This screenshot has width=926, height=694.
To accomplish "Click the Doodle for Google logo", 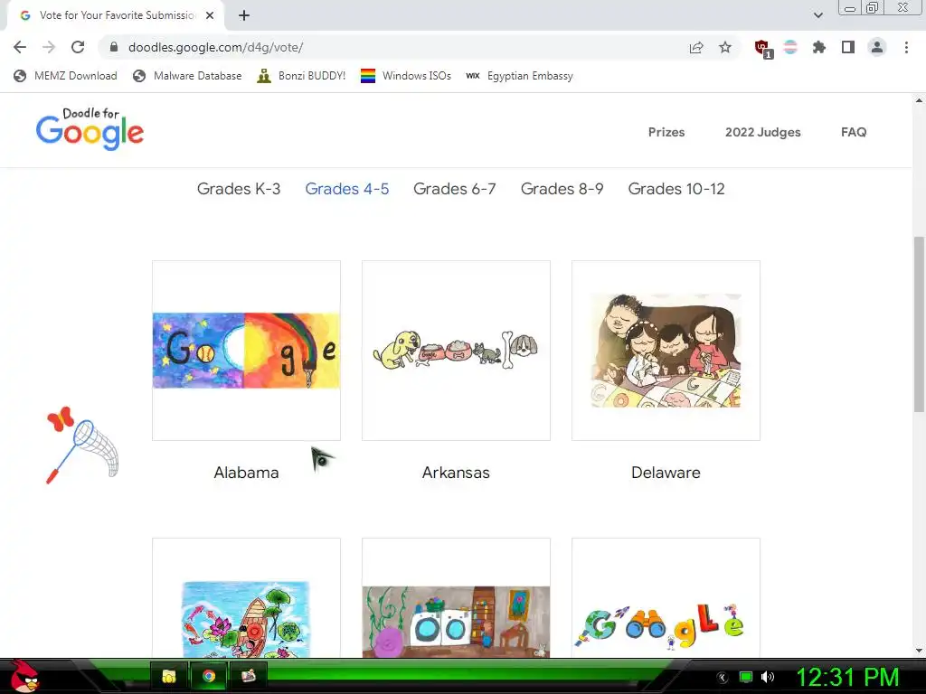I will 90,128.
